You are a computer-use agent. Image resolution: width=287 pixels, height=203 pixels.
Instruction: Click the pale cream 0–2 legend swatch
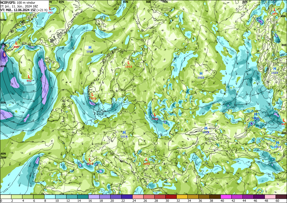6,197
